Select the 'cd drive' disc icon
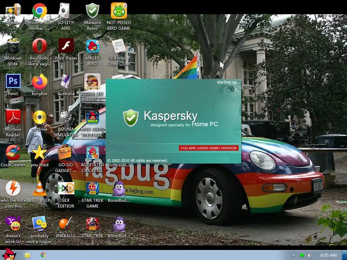The width and height of the screenshot is (347, 260). pos(39,117)
